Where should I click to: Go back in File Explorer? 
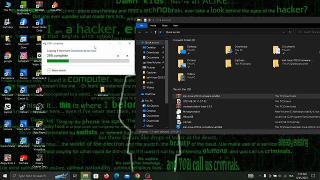pos(140,32)
